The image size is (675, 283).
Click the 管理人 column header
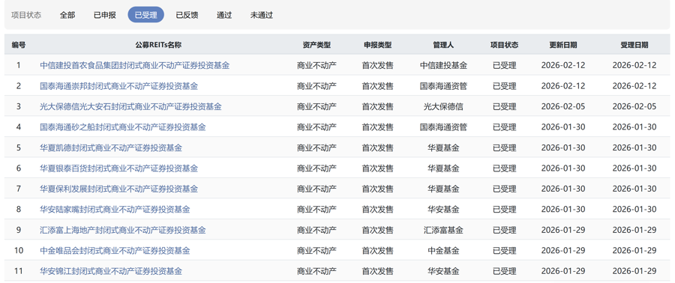pyautogui.click(x=443, y=45)
